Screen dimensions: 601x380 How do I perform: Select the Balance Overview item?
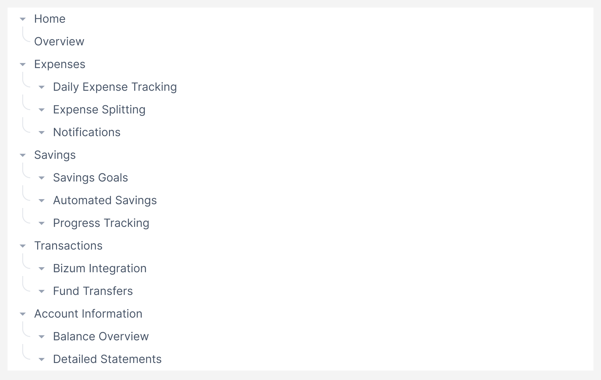101,337
